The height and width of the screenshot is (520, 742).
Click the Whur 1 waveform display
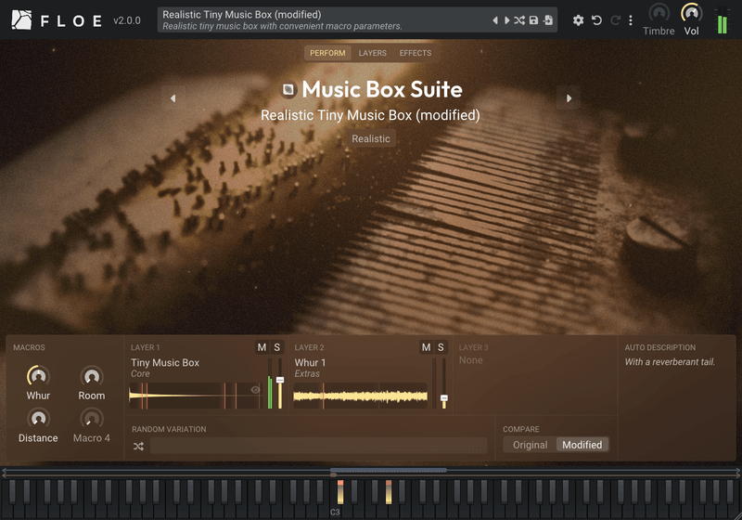(x=360, y=396)
